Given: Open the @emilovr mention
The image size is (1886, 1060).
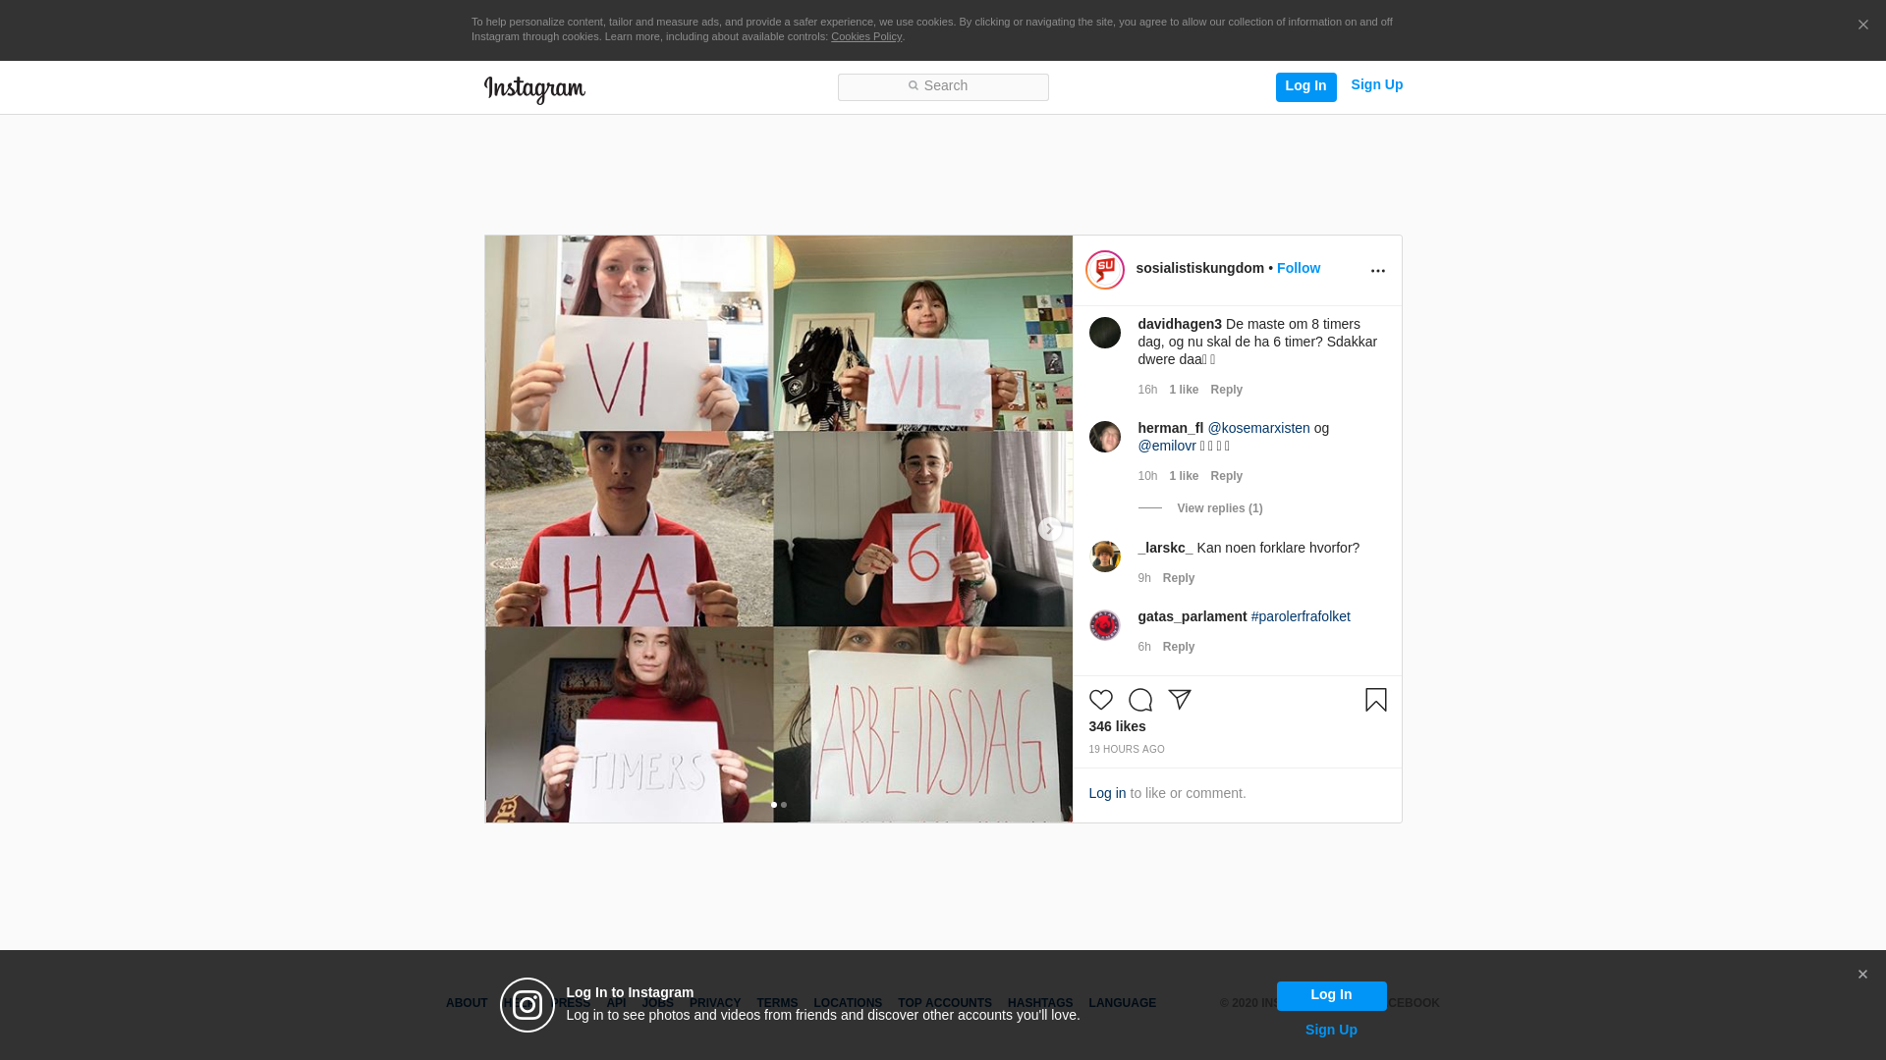Looking at the screenshot, I should [x=1167, y=446].
